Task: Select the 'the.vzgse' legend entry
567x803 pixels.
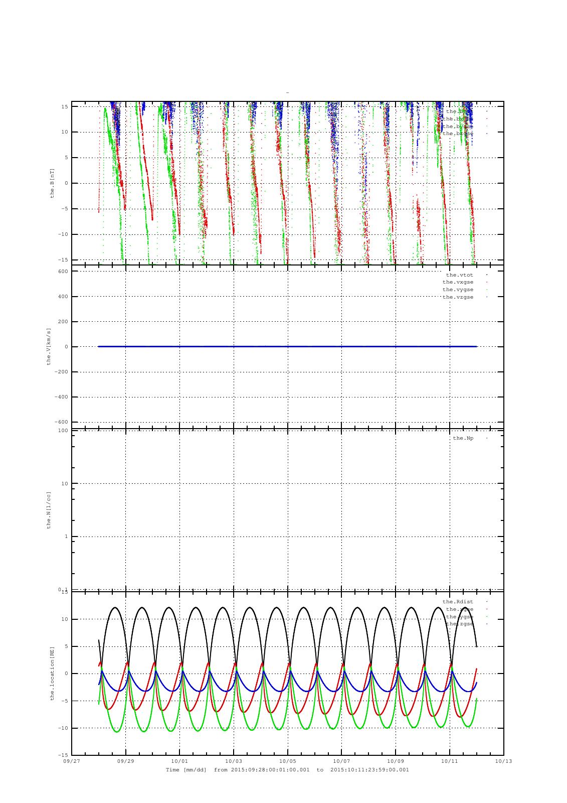Action: pyautogui.click(x=458, y=297)
